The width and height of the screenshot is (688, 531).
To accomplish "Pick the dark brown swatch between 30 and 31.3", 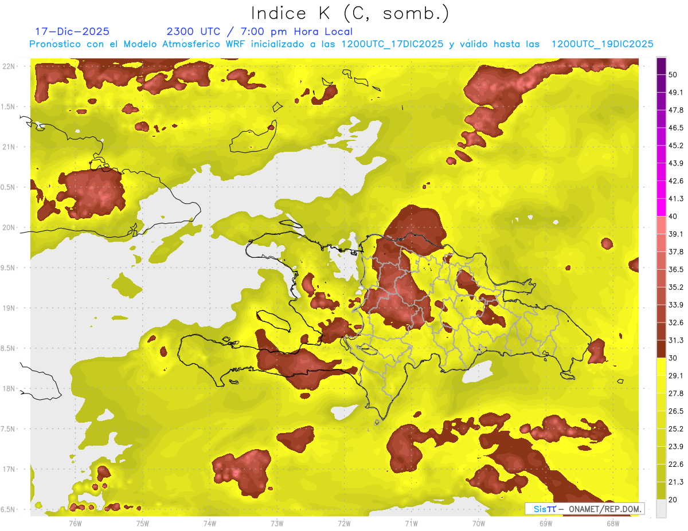I will (x=661, y=349).
